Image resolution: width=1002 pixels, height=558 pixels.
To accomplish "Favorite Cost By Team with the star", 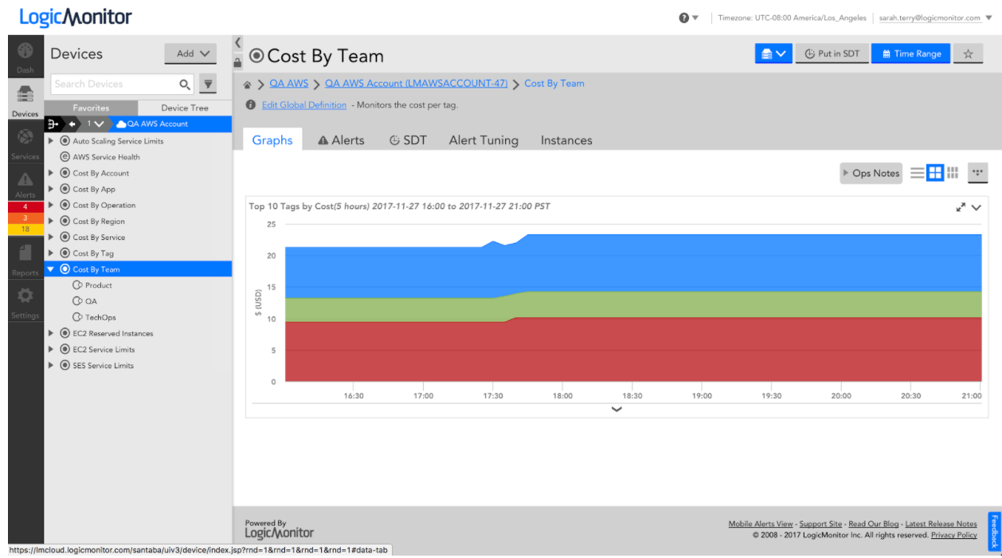I will pos(969,53).
